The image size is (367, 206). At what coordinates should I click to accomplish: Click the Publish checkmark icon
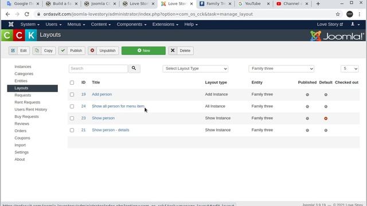tap(63, 50)
